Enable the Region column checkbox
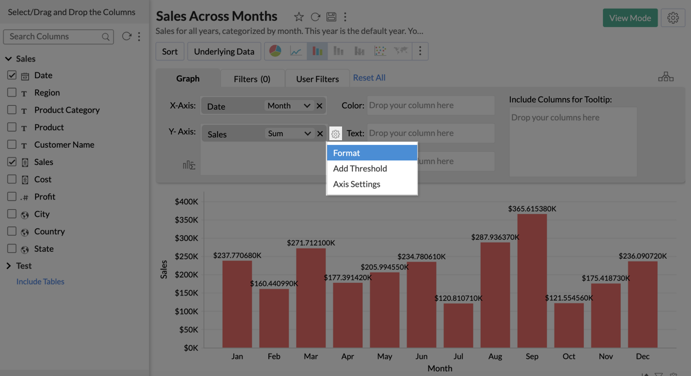The width and height of the screenshot is (691, 376). pos(12,93)
